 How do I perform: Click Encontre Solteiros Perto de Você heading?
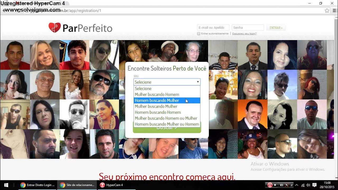coord(167,68)
